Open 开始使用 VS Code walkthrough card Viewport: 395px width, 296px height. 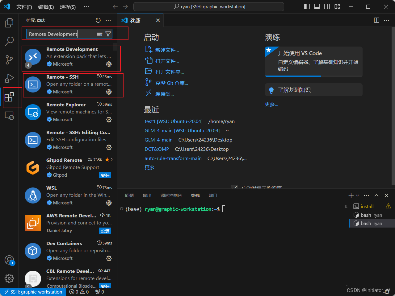click(313, 62)
